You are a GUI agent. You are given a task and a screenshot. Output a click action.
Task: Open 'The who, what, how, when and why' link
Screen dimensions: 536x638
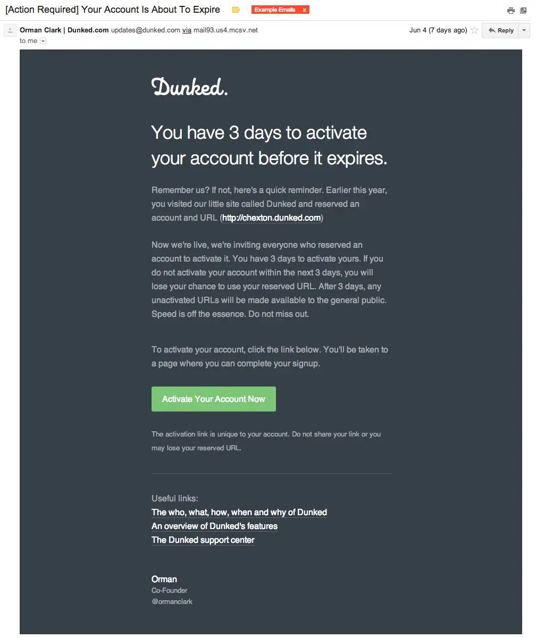(x=239, y=512)
